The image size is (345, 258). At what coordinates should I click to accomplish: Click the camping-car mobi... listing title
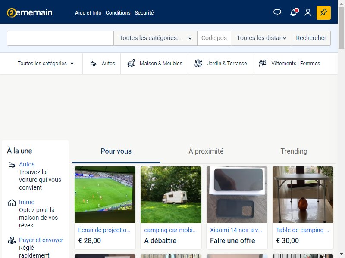[x=170, y=230]
